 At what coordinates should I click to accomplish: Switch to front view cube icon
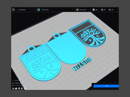pos(16,89)
